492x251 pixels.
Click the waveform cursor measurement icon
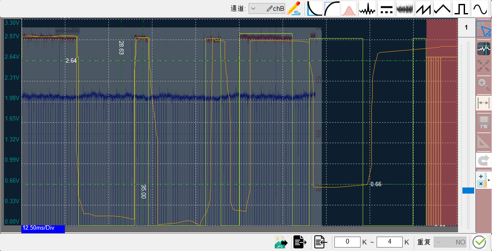coord(484,49)
